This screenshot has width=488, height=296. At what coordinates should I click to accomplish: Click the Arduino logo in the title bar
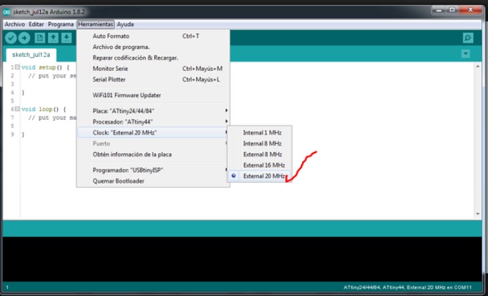coord(7,12)
